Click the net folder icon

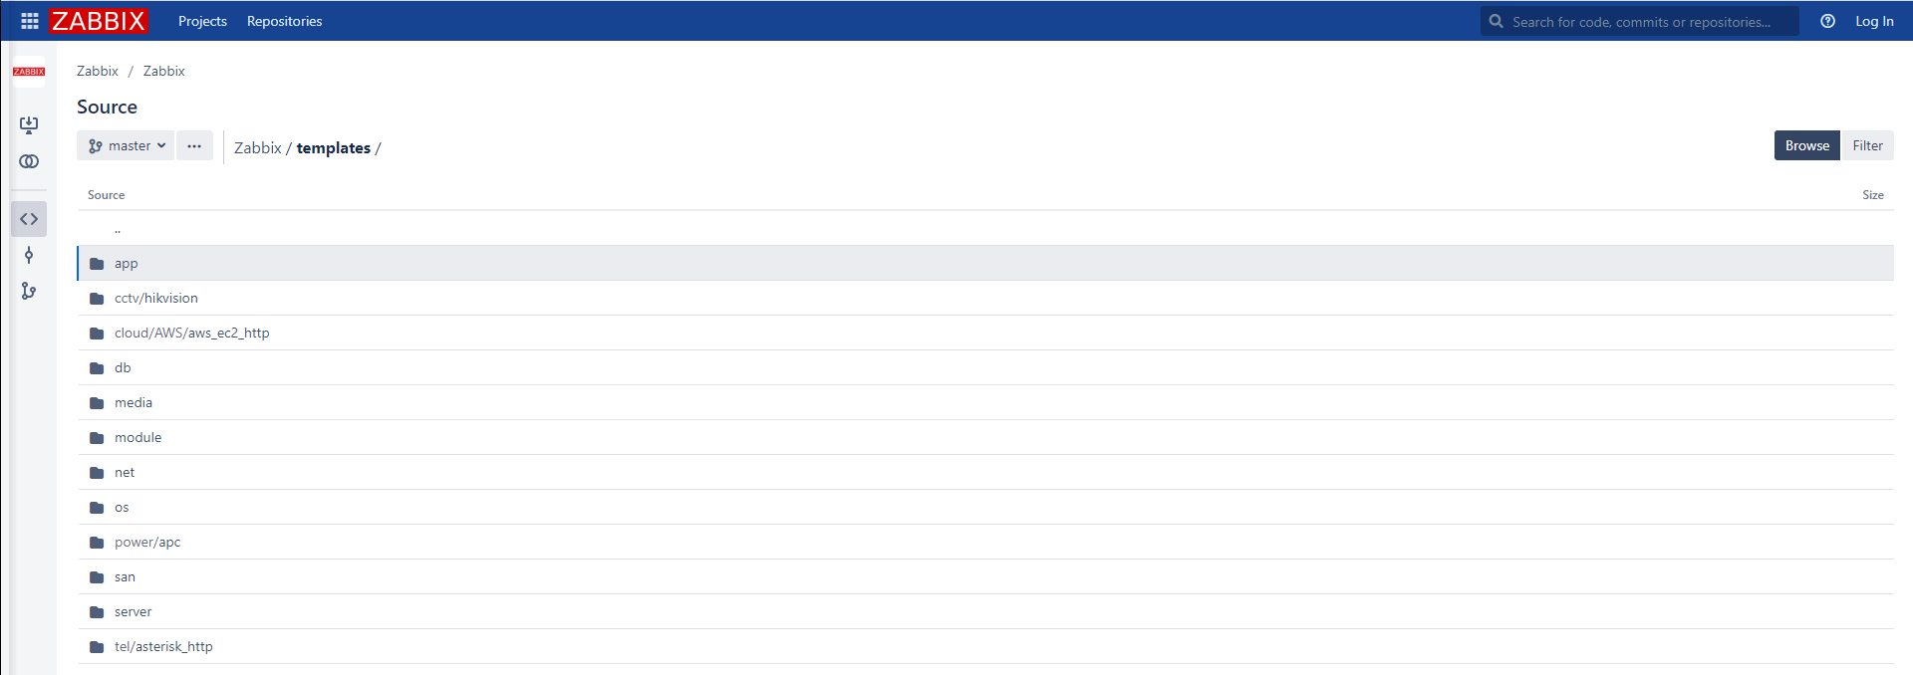coord(97,473)
